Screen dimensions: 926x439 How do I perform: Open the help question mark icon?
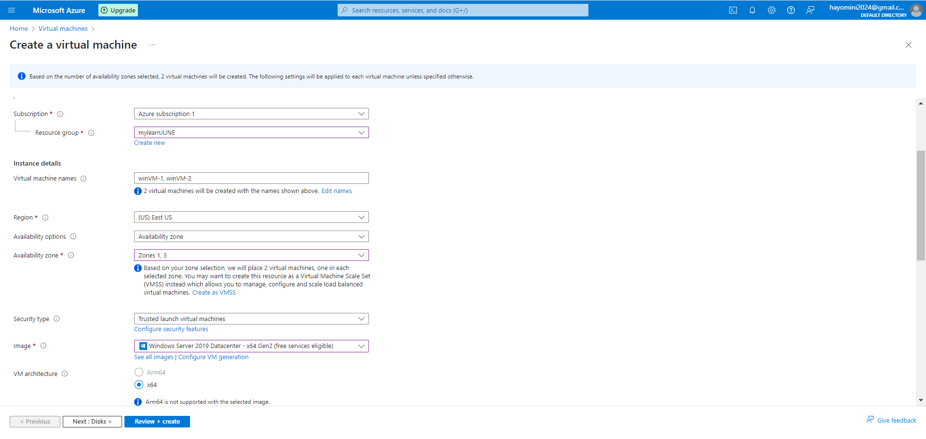791,10
